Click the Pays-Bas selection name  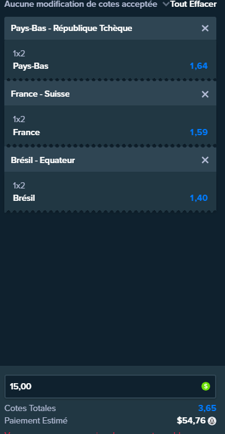tap(31, 66)
